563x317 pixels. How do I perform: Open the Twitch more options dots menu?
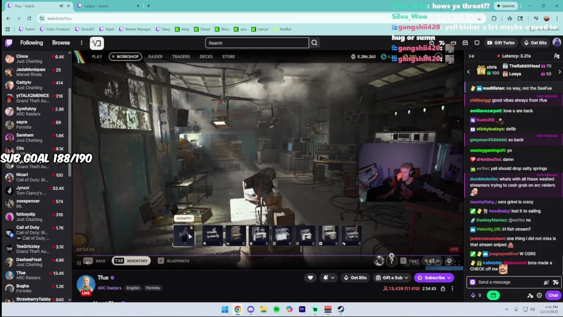point(81,43)
